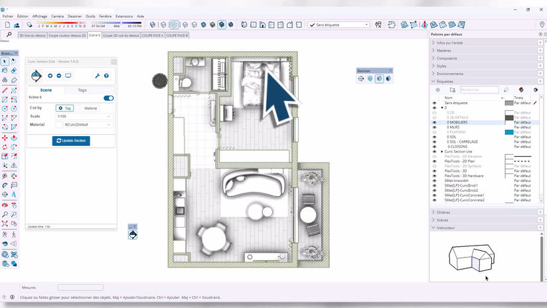Select the Eraser tool
Screen dimensions: 547x308
point(13,70)
